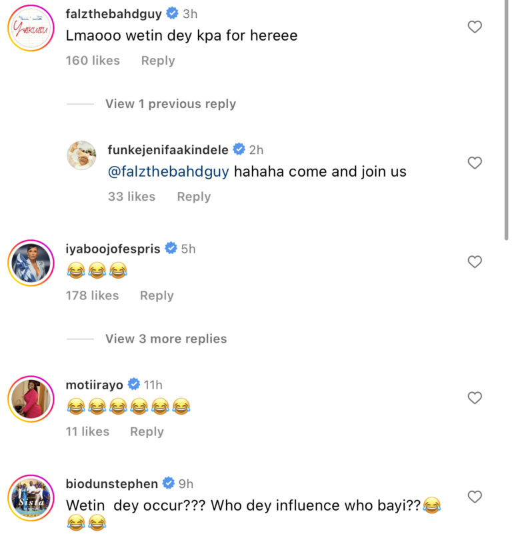Image resolution: width=512 pixels, height=538 pixels.
Task: Open funkejenifaakindele's avatar
Action: (83, 156)
